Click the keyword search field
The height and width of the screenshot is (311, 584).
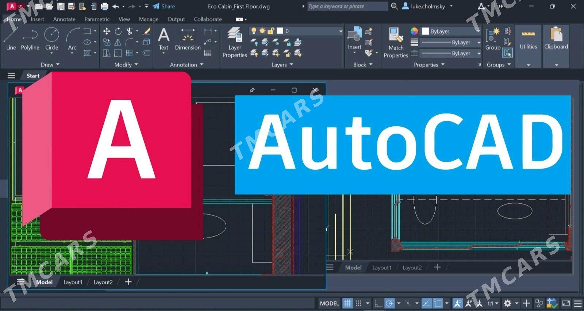point(347,6)
